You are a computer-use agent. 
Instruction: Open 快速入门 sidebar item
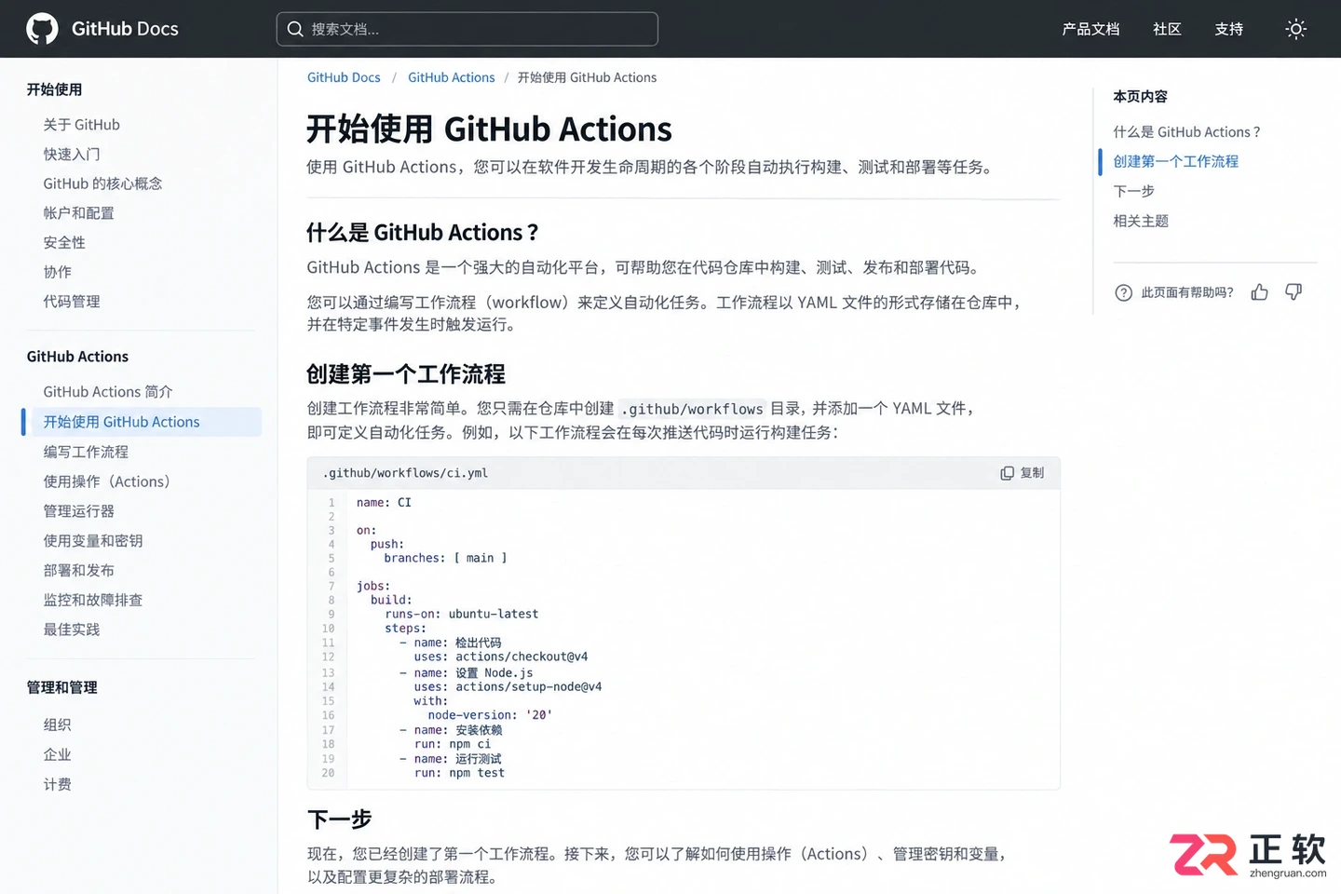click(x=72, y=155)
